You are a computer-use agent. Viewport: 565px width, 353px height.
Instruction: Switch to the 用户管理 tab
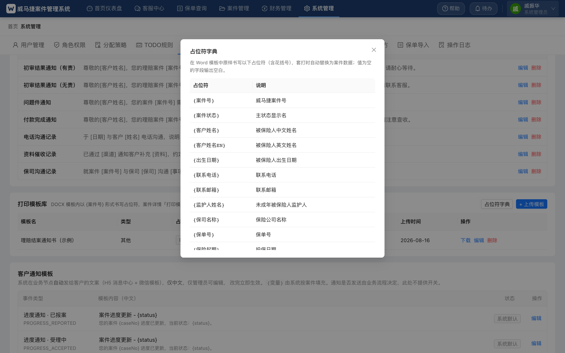(x=28, y=45)
